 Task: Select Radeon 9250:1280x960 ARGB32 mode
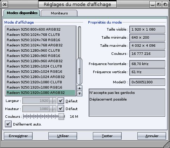(x=41, y=61)
